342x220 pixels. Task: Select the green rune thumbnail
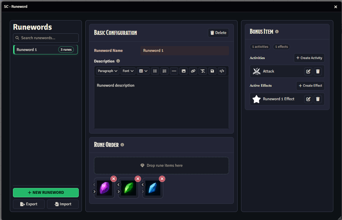(129, 188)
